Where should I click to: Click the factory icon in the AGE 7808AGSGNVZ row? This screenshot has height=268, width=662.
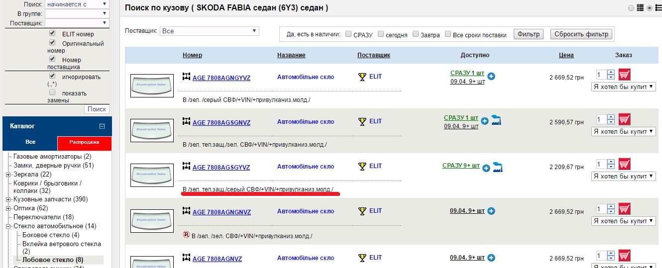coord(496,120)
